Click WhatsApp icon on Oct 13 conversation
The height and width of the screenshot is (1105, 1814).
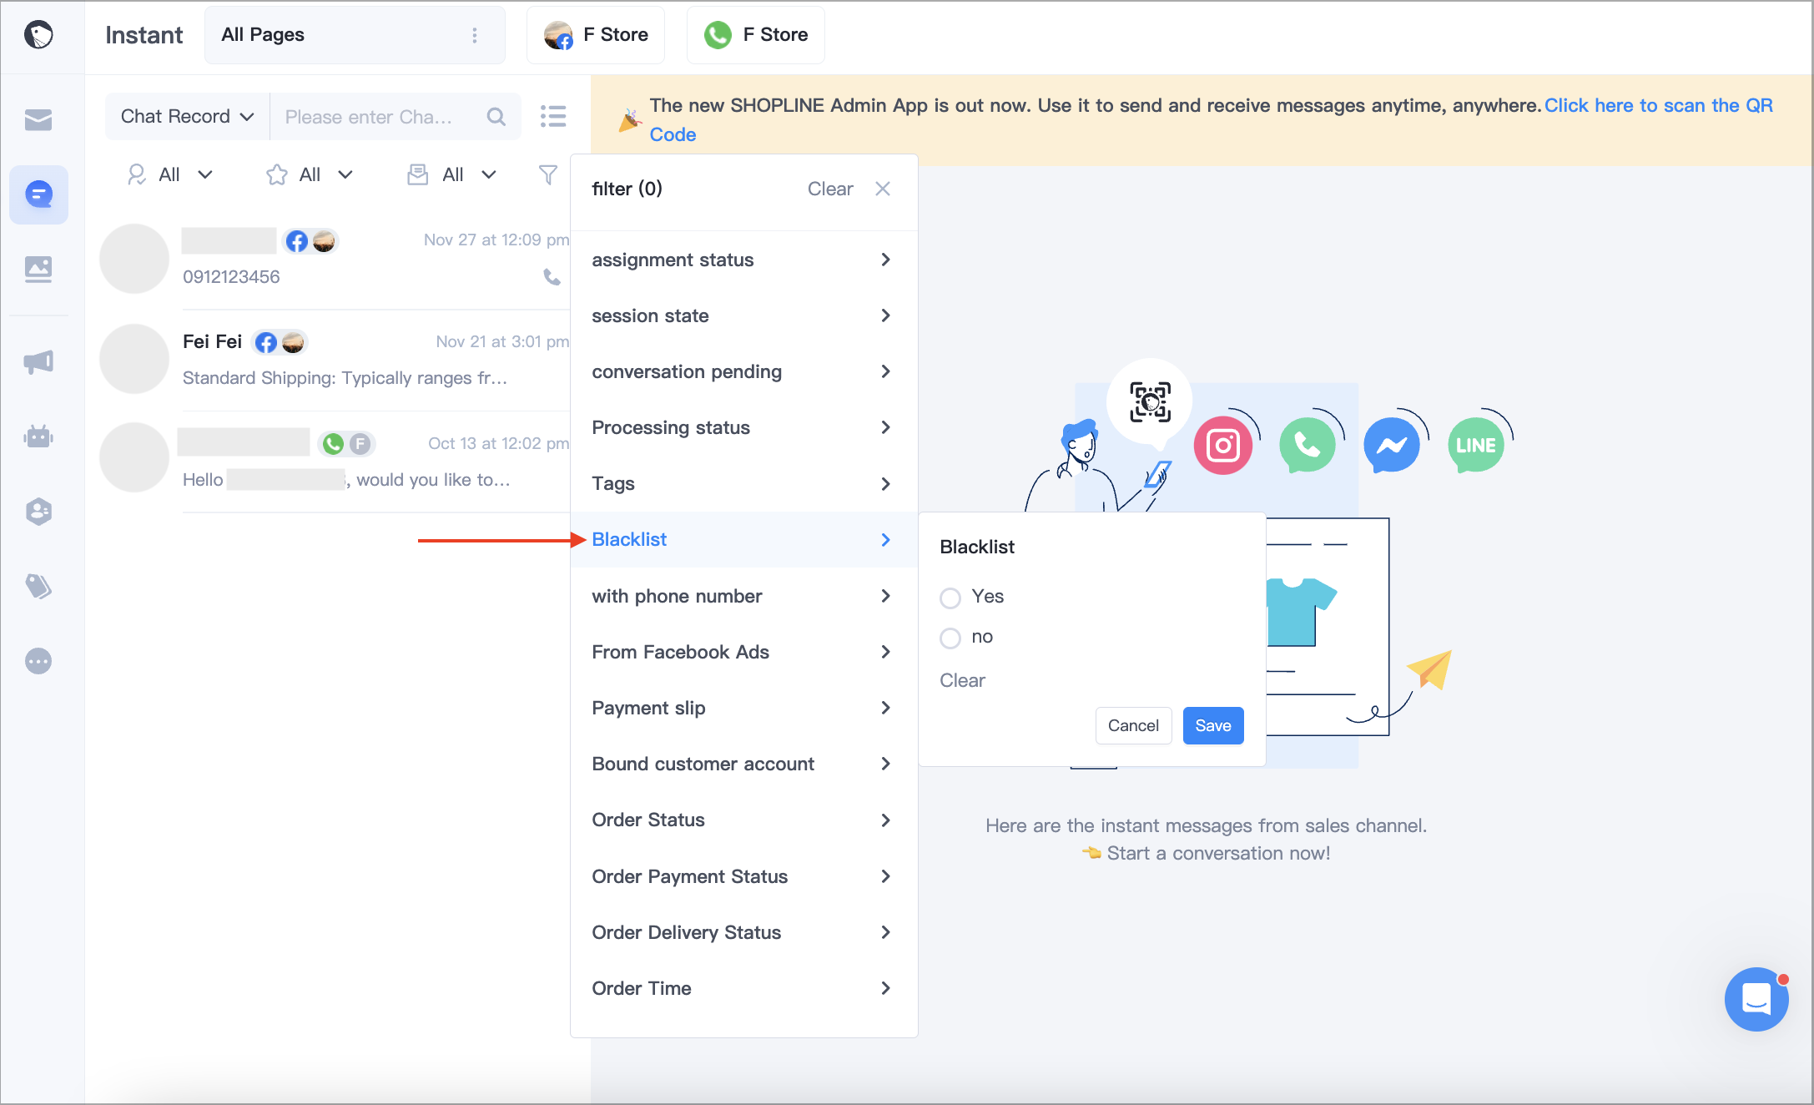[x=333, y=444]
